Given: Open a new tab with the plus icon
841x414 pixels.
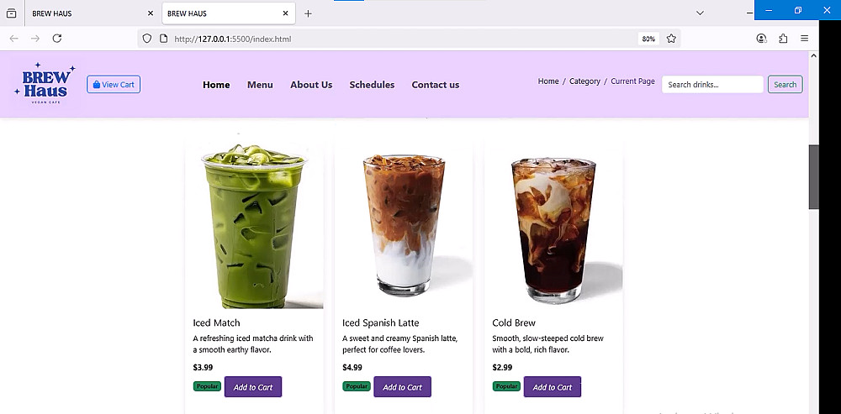Looking at the screenshot, I should (x=308, y=13).
